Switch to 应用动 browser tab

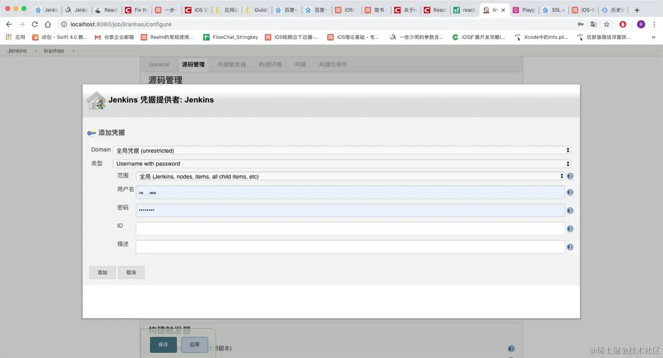point(226,10)
